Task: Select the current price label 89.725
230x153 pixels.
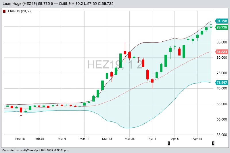Action: tap(221, 27)
